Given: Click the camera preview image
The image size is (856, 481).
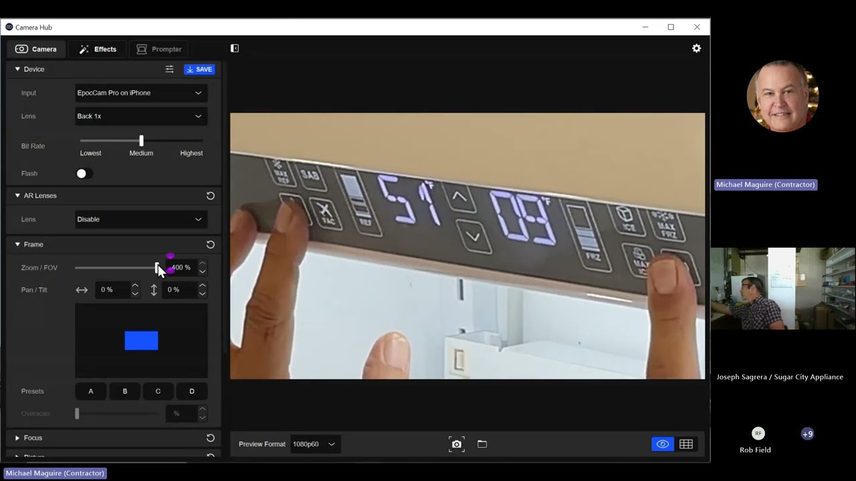Looking at the screenshot, I should [467, 246].
